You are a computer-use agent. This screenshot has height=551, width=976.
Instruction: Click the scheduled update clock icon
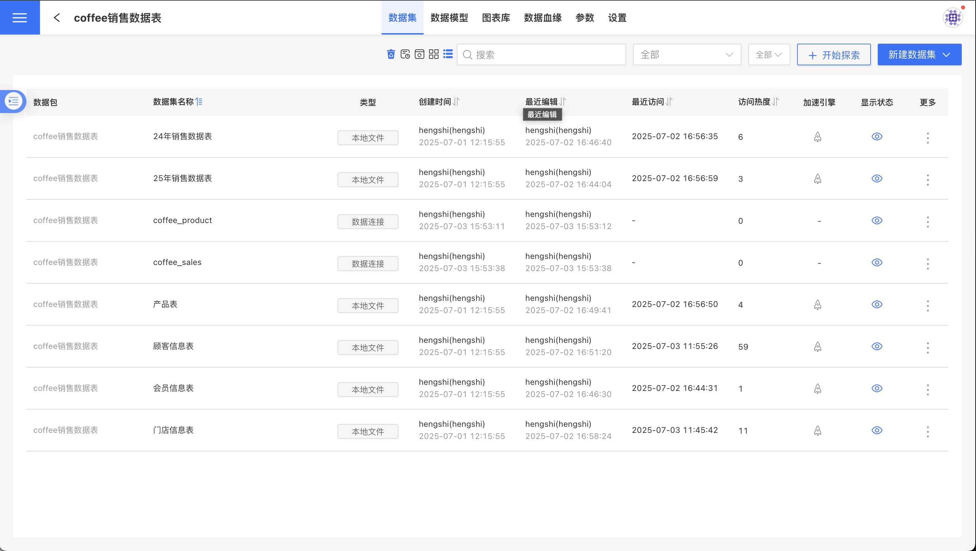click(x=405, y=54)
